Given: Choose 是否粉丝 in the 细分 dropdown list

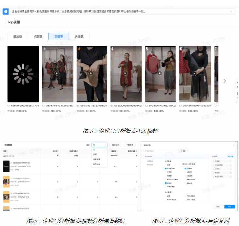Looking at the screenshot, I should click(x=97, y=164).
